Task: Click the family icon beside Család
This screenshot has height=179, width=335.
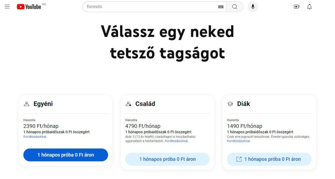Action: coord(129,104)
